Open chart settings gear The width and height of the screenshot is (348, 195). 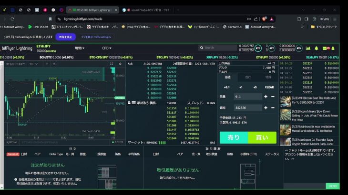pyautogui.click(x=120, y=64)
